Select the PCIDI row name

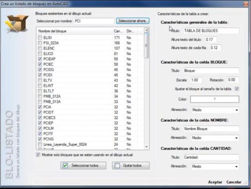point(48,75)
